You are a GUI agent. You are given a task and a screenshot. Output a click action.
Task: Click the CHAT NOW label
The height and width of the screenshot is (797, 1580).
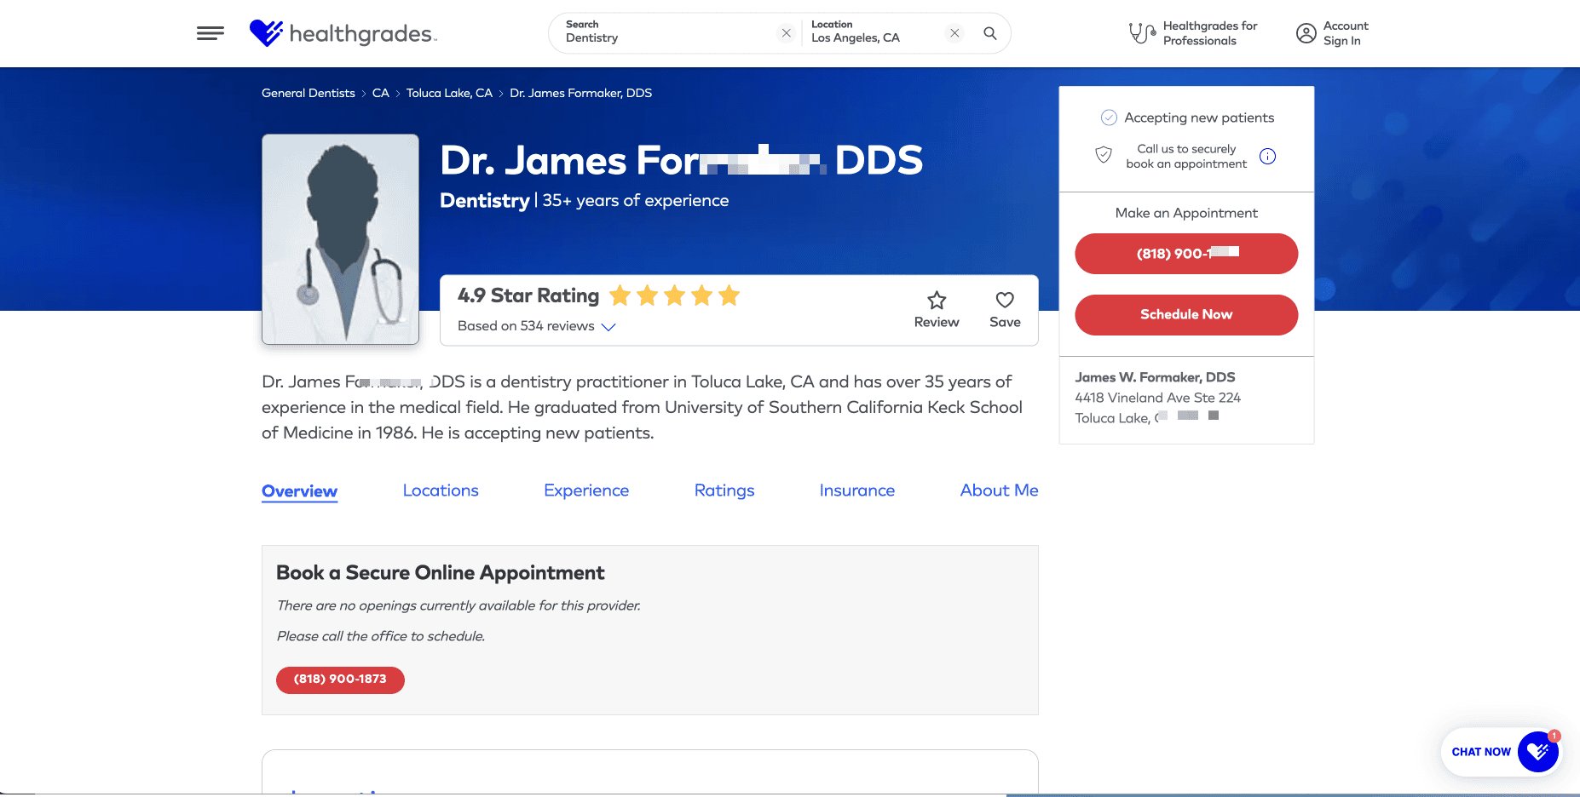1481,752
